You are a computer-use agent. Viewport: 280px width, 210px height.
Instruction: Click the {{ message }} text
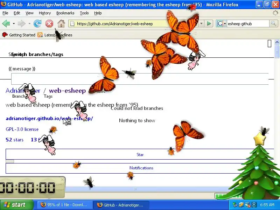pos(22,69)
